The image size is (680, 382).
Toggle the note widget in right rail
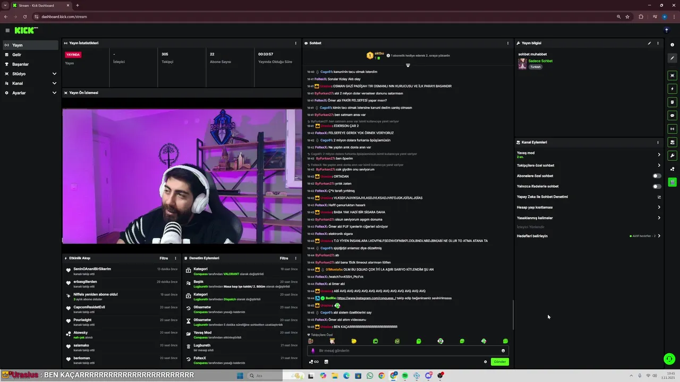[x=672, y=102]
